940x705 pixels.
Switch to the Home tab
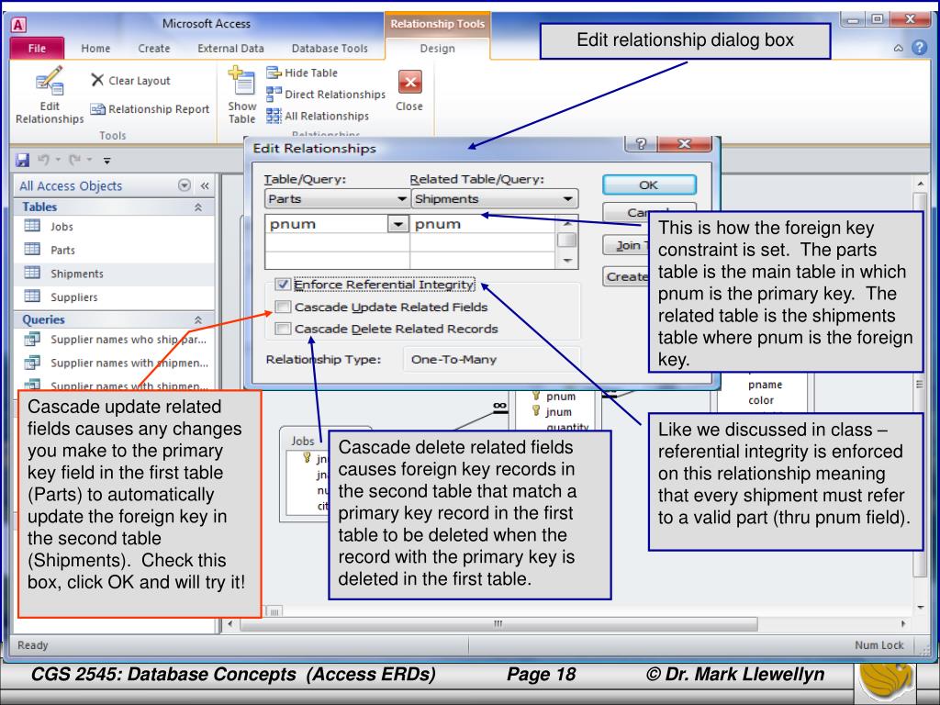coord(95,49)
